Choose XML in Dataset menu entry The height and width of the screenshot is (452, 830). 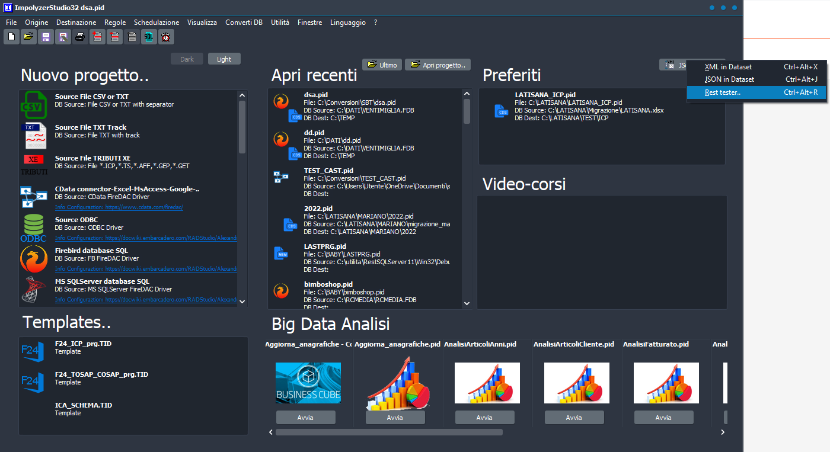click(x=756, y=67)
